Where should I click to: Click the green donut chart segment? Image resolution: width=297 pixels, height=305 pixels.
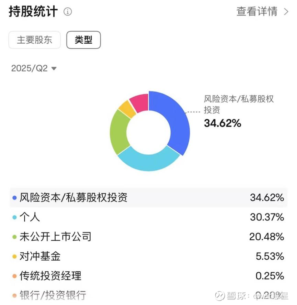click(119, 132)
